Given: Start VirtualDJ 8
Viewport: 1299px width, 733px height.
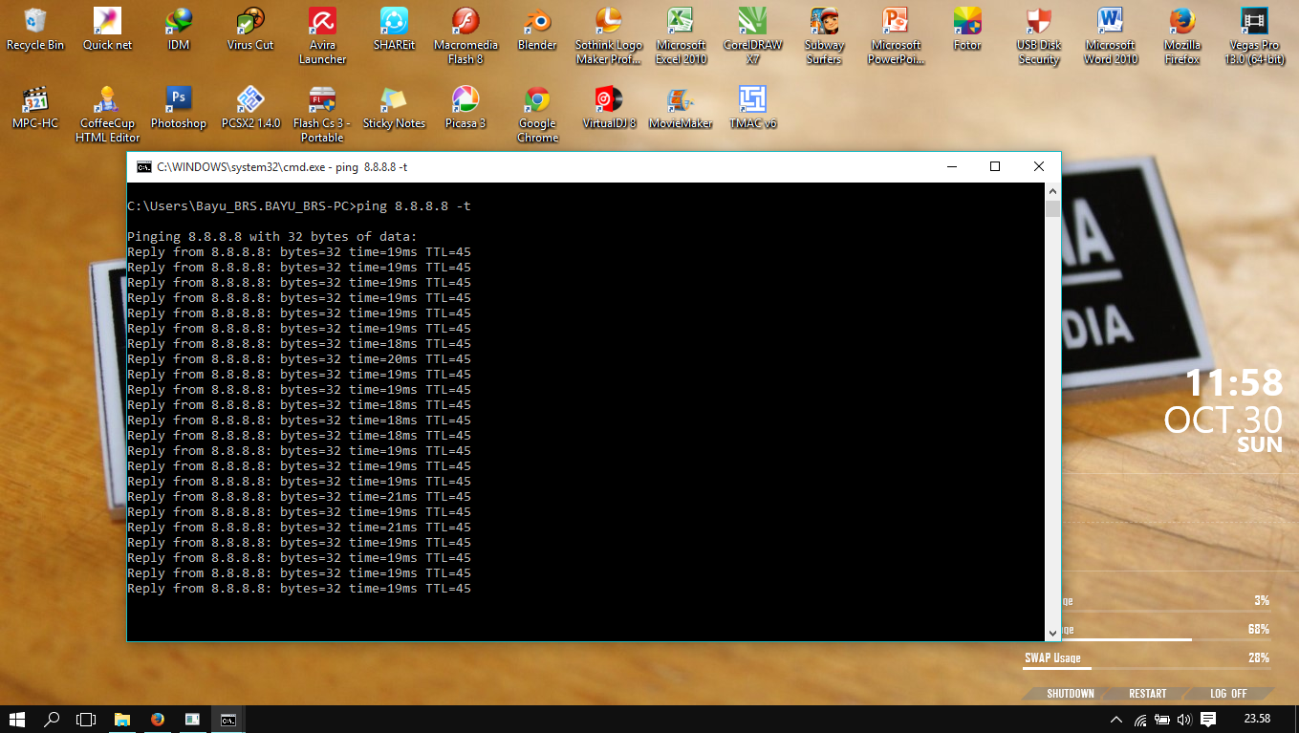Looking at the screenshot, I should coord(608,98).
